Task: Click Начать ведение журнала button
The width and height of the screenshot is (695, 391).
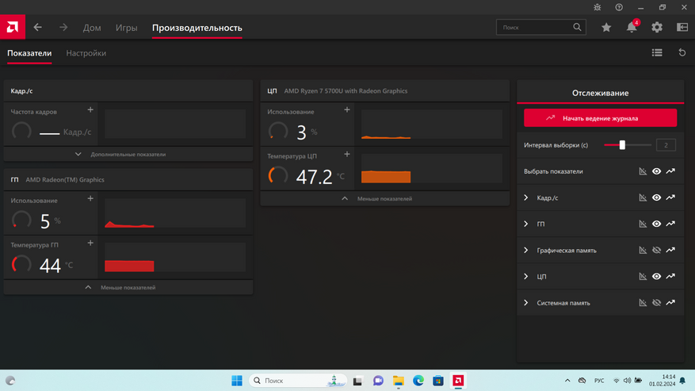Action: click(x=600, y=118)
